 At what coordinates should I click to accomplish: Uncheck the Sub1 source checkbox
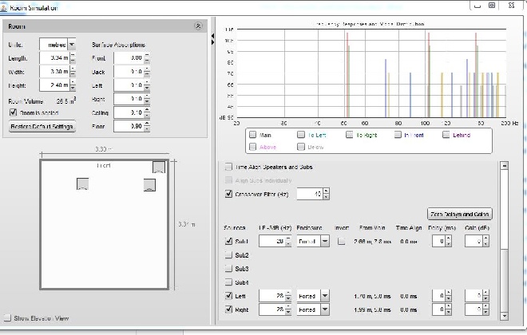[x=228, y=241]
